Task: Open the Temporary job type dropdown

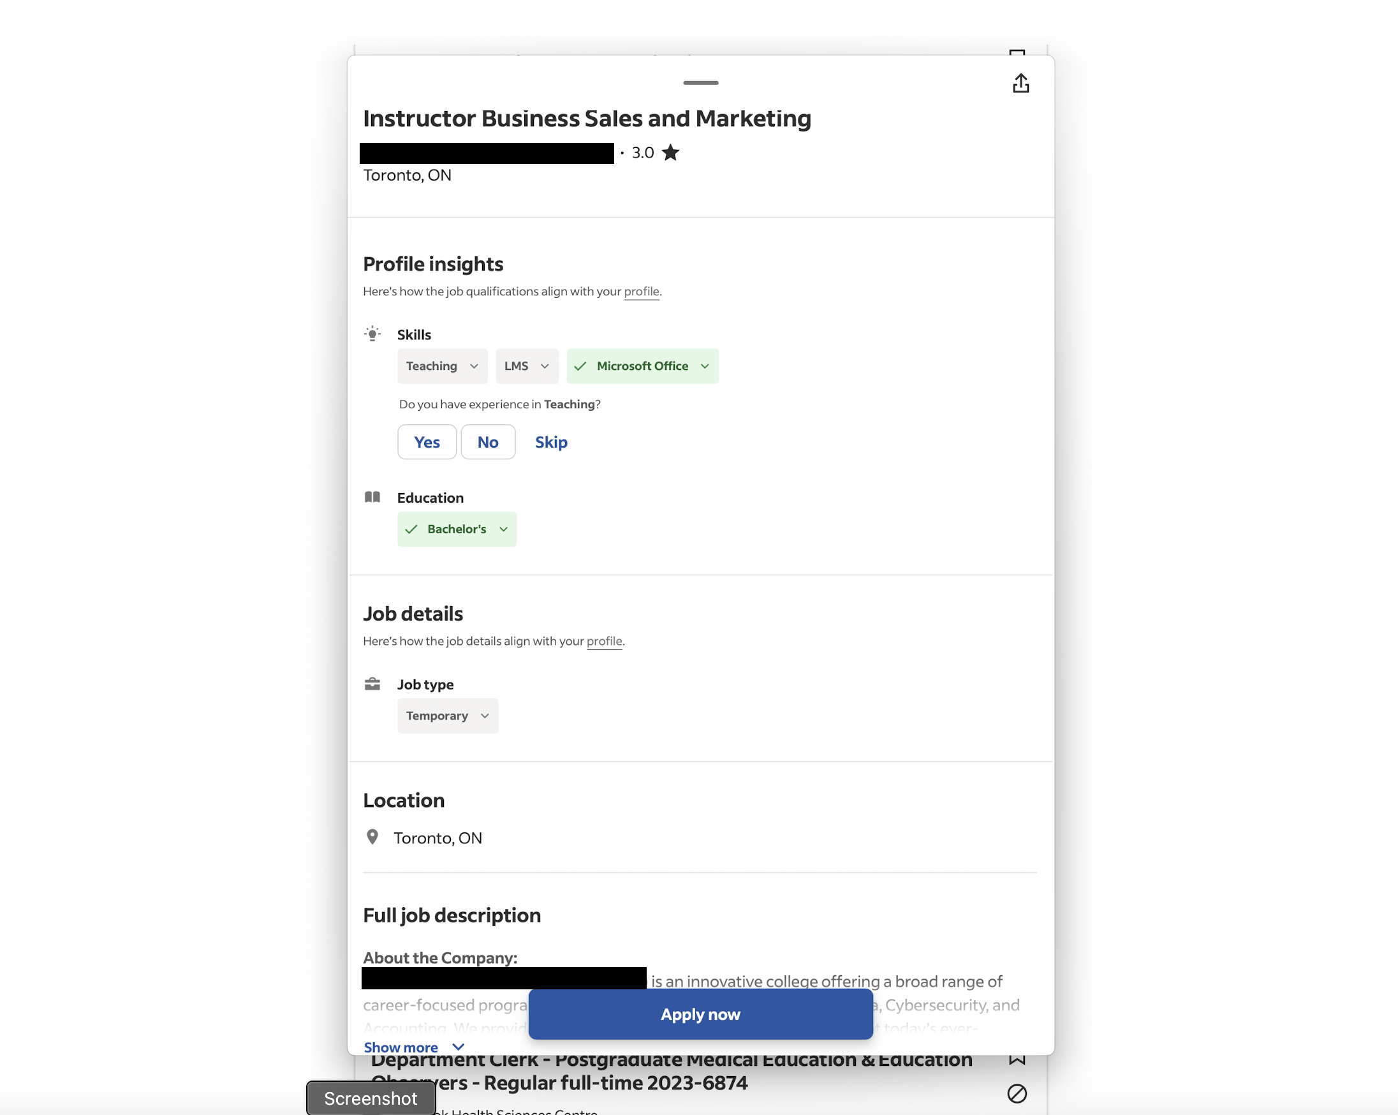Action: pos(448,716)
